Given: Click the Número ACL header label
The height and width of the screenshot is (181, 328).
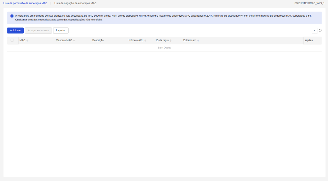Looking at the screenshot, I should [136, 40].
